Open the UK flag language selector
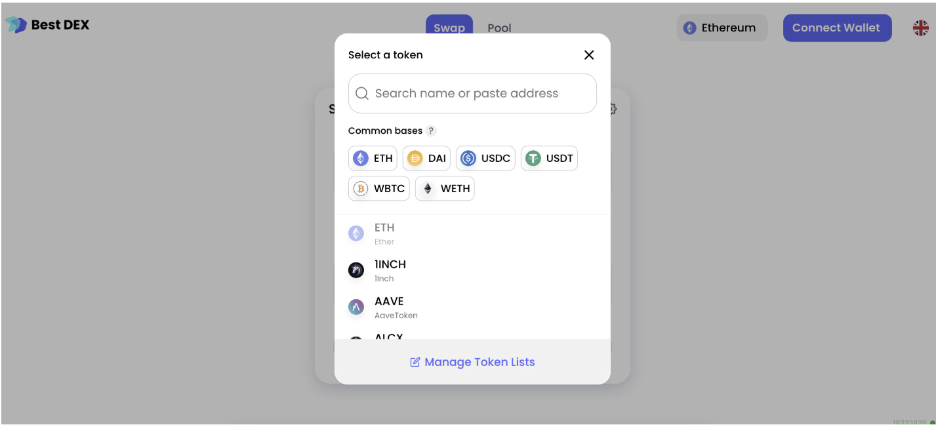This screenshot has width=938, height=429. pos(921,28)
